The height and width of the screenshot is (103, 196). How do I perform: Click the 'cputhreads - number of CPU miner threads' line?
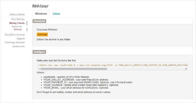66,77
